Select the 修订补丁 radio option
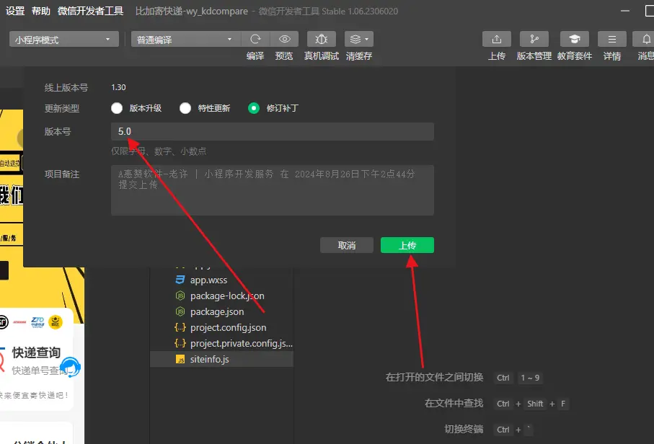Viewport: 654px width, 444px height. (x=254, y=108)
